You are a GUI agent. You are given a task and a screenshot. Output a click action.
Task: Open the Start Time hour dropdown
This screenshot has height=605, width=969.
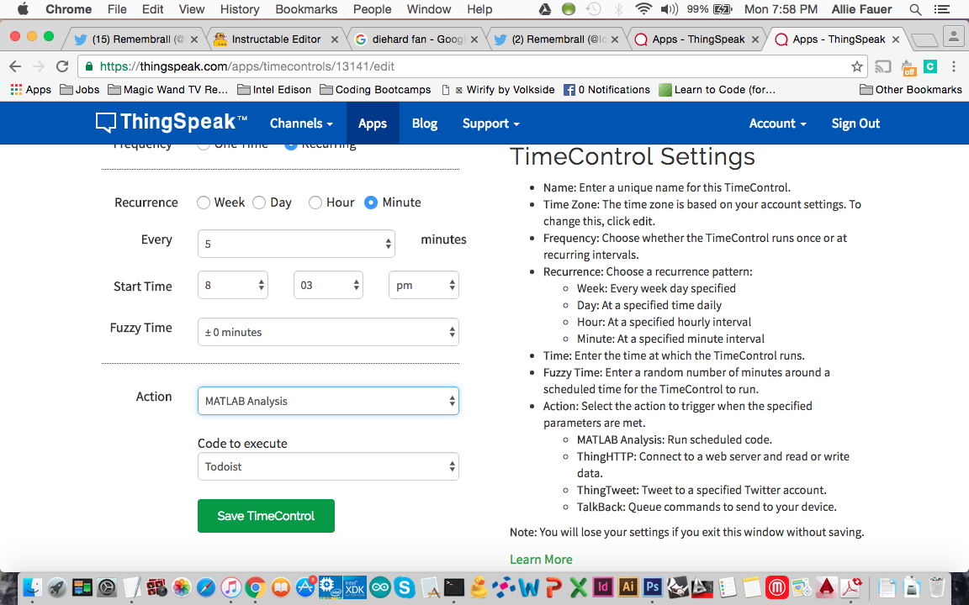click(x=233, y=285)
